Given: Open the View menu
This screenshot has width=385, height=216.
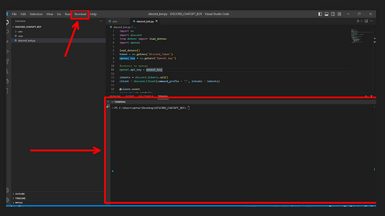Looking at the screenshot, I should [x=50, y=14].
